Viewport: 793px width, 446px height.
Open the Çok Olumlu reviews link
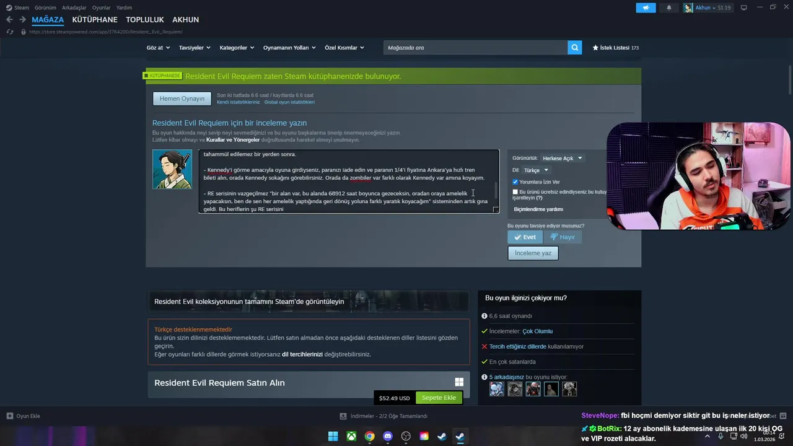tap(537, 331)
